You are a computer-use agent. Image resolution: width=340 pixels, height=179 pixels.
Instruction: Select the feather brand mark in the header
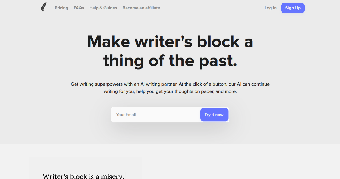click(44, 7)
